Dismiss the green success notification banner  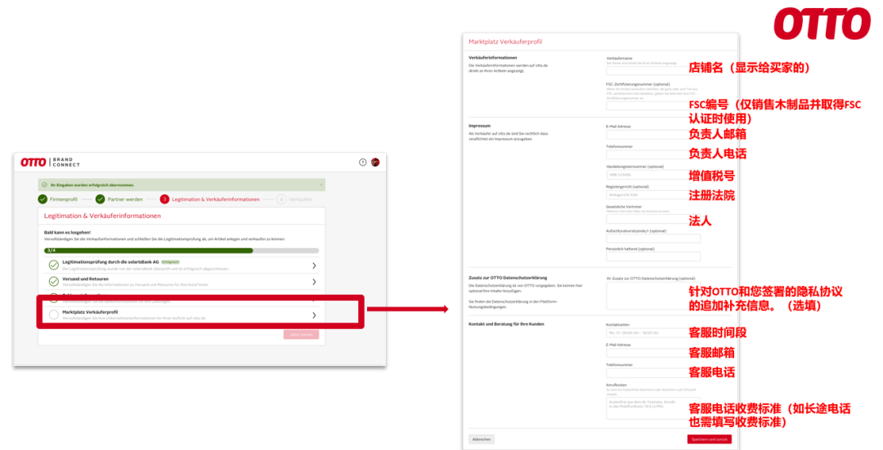(321, 185)
